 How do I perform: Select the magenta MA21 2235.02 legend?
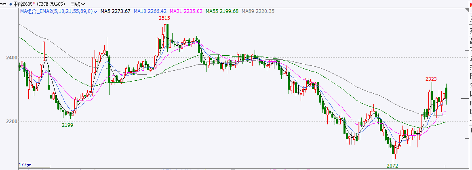click(186, 11)
